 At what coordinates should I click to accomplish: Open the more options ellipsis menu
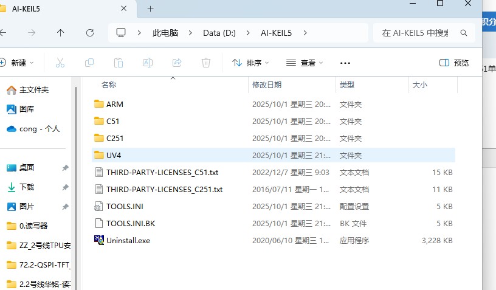(x=345, y=63)
